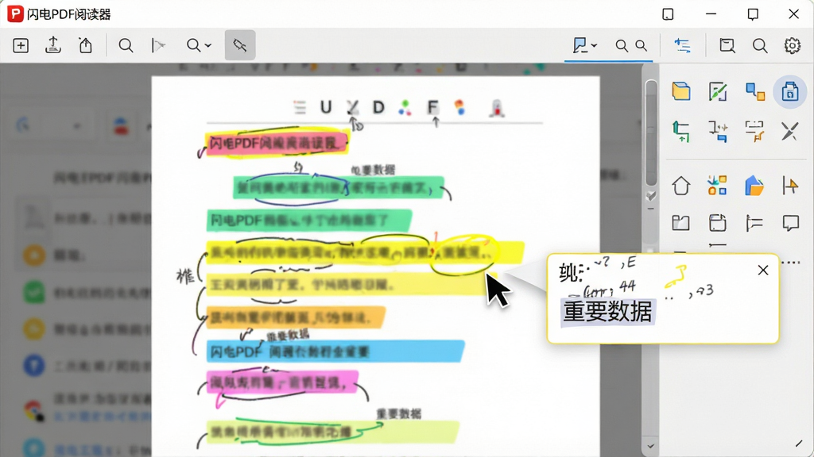814x457 pixels.
Task: Click the green edit note icon
Action: coord(718,92)
